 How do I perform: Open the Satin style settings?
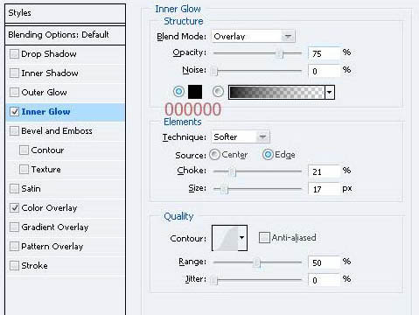(66, 188)
